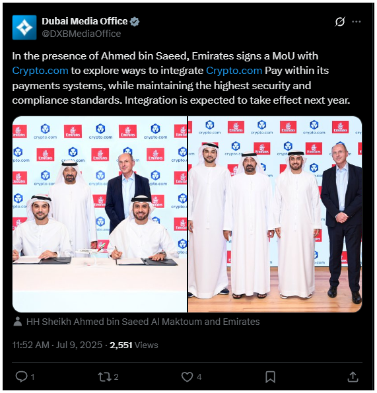Open the 11:52 AM Jul 9, 2025 timestamp
The image size is (377, 393).
(57, 345)
